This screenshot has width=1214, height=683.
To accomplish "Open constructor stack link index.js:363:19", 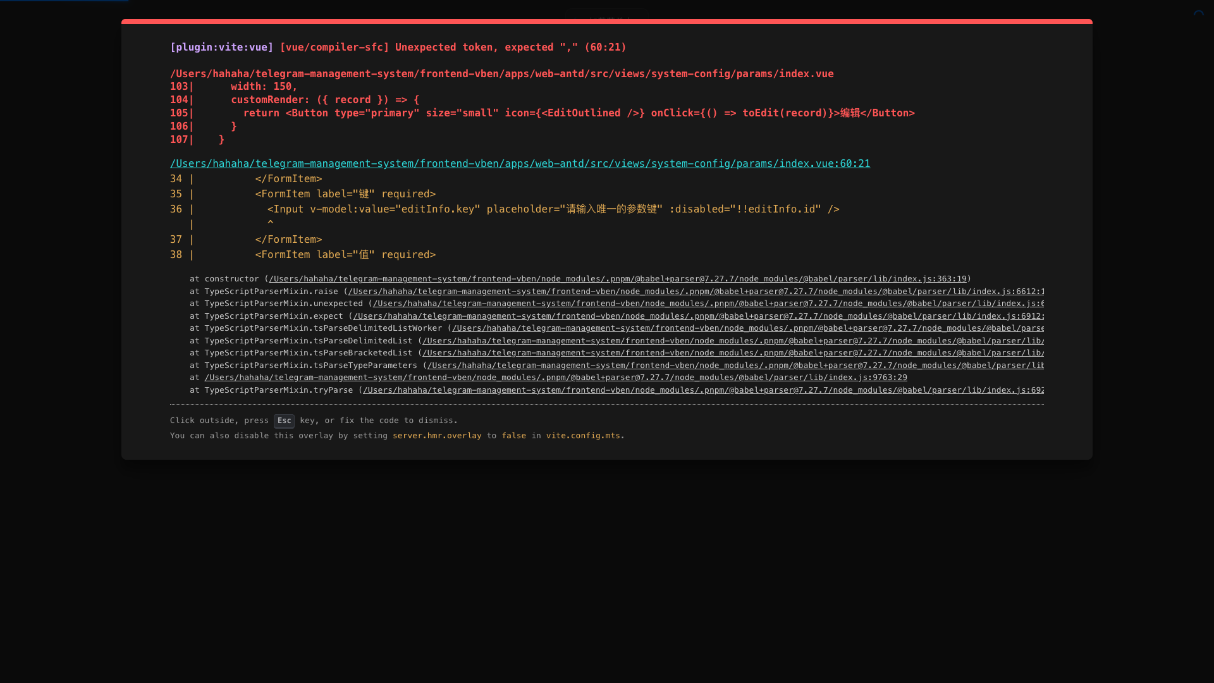I will (x=617, y=279).
